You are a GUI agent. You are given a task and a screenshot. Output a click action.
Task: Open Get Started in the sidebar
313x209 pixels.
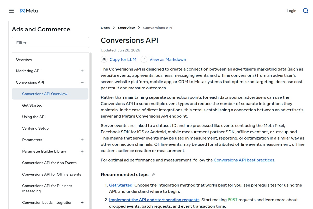click(32, 105)
